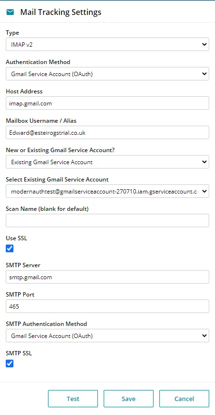
Task: Click the Mail Tracking Settings title text
Action: pos(60,12)
